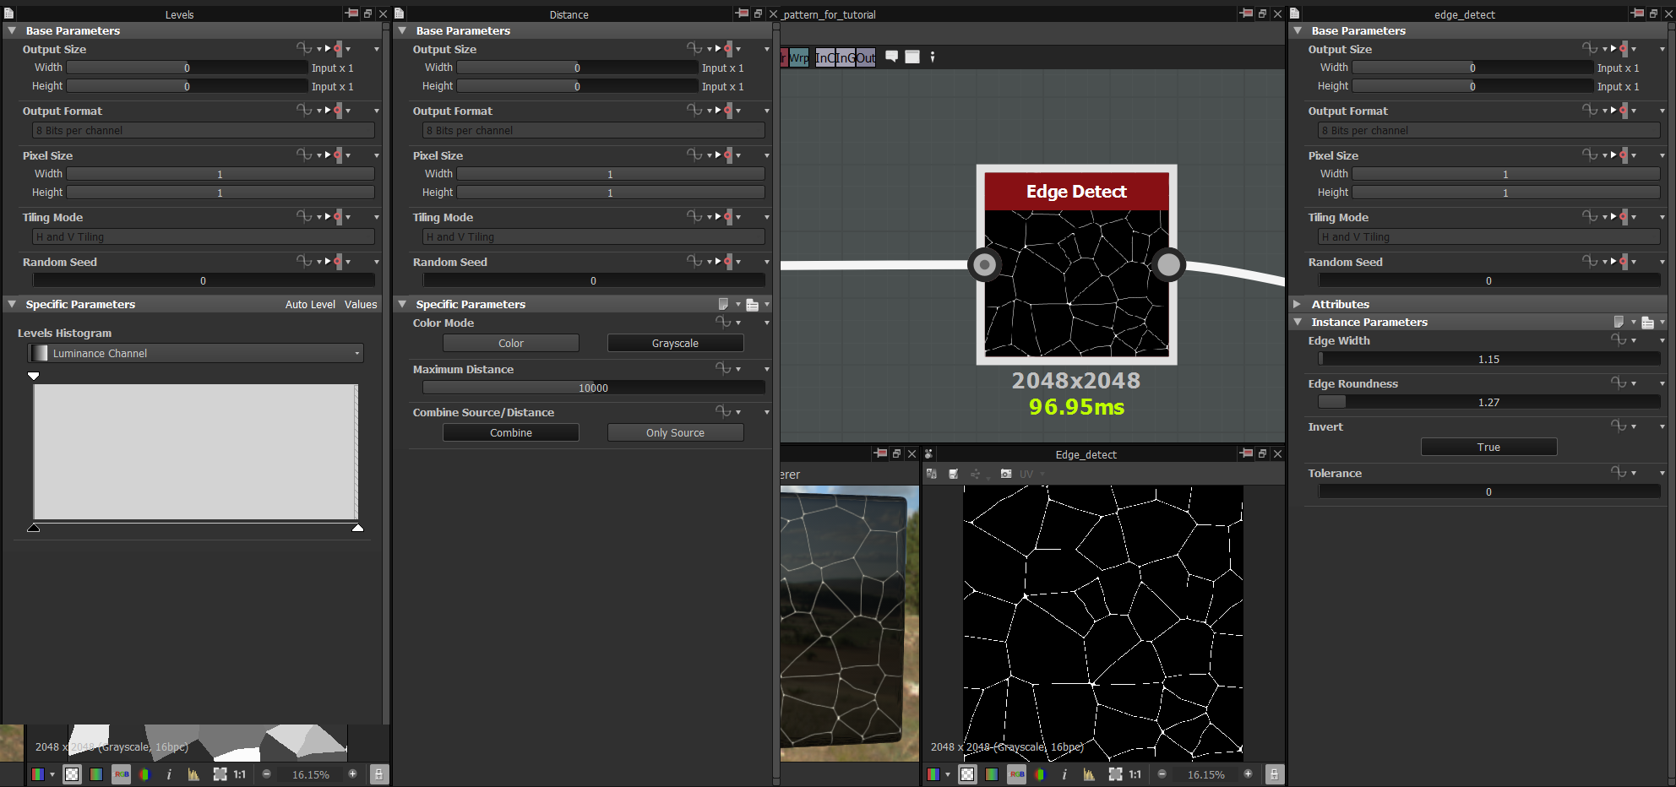The image size is (1676, 787).
Task: Adjust Edge Width slider
Action: [x=1489, y=359]
